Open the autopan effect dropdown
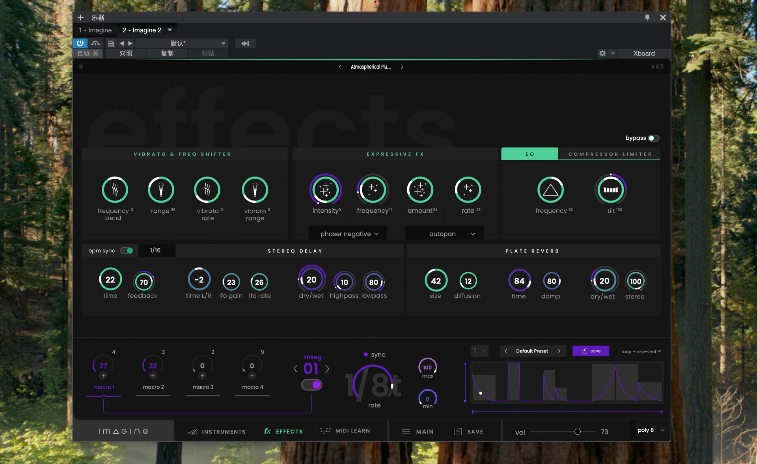This screenshot has width=757, height=464. [x=444, y=233]
